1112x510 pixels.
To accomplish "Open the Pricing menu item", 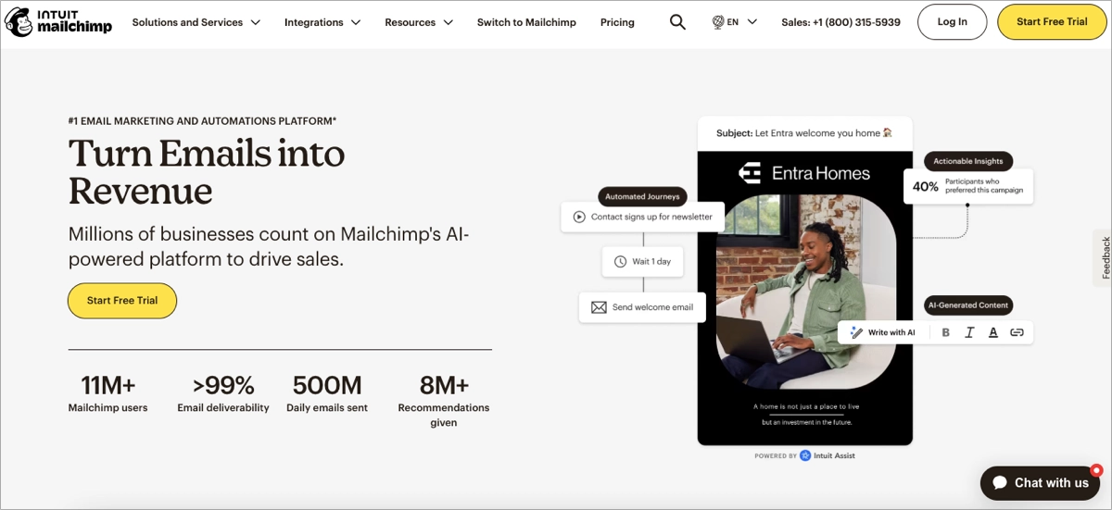I will coord(617,22).
